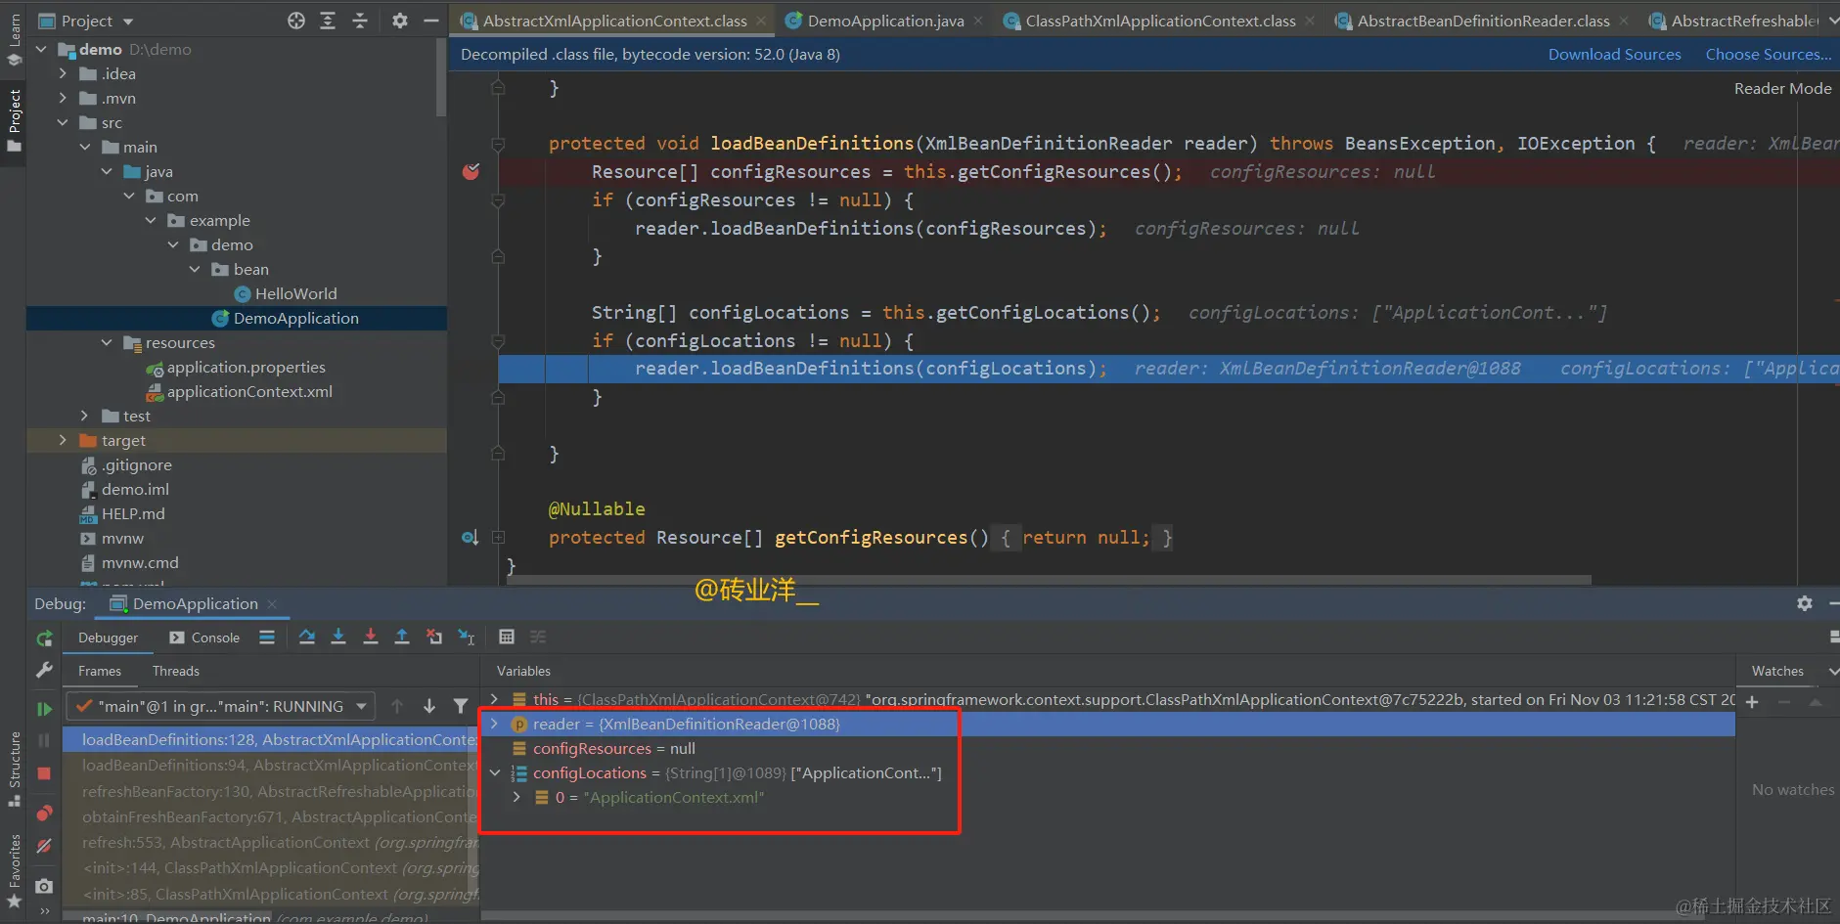Toggle Mute Breakpoints
The height and width of the screenshot is (924, 1840).
click(x=44, y=846)
